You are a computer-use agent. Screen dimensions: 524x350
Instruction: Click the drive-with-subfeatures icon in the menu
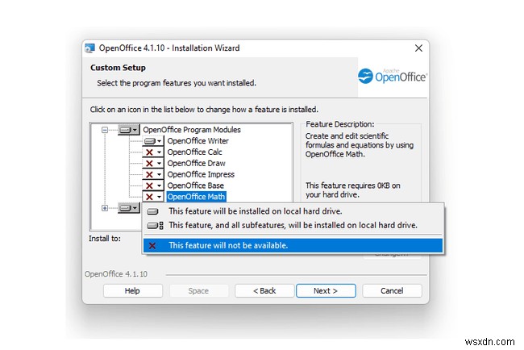156,226
